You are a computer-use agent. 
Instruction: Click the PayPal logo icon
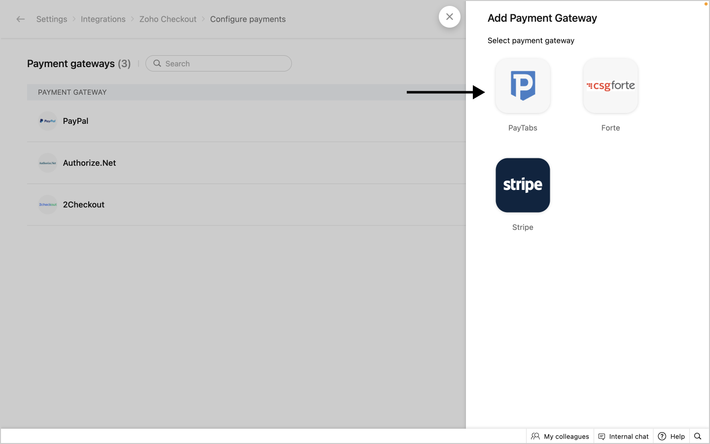(x=48, y=121)
